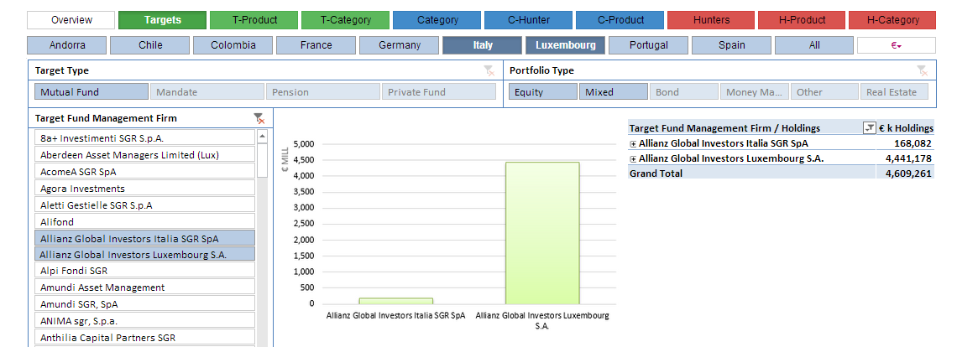The width and height of the screenshot is (957, 347).
Task: Switch to the Hunters tab
Action: (711, 20)
